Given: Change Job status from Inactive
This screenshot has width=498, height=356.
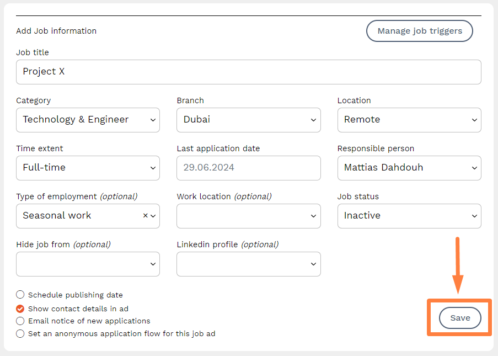Looking at the screenshot, I should [409, 216].
